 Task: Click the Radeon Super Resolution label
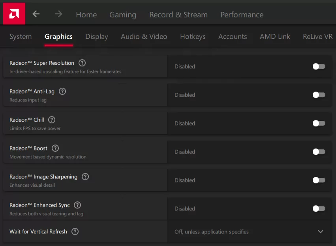42,63
